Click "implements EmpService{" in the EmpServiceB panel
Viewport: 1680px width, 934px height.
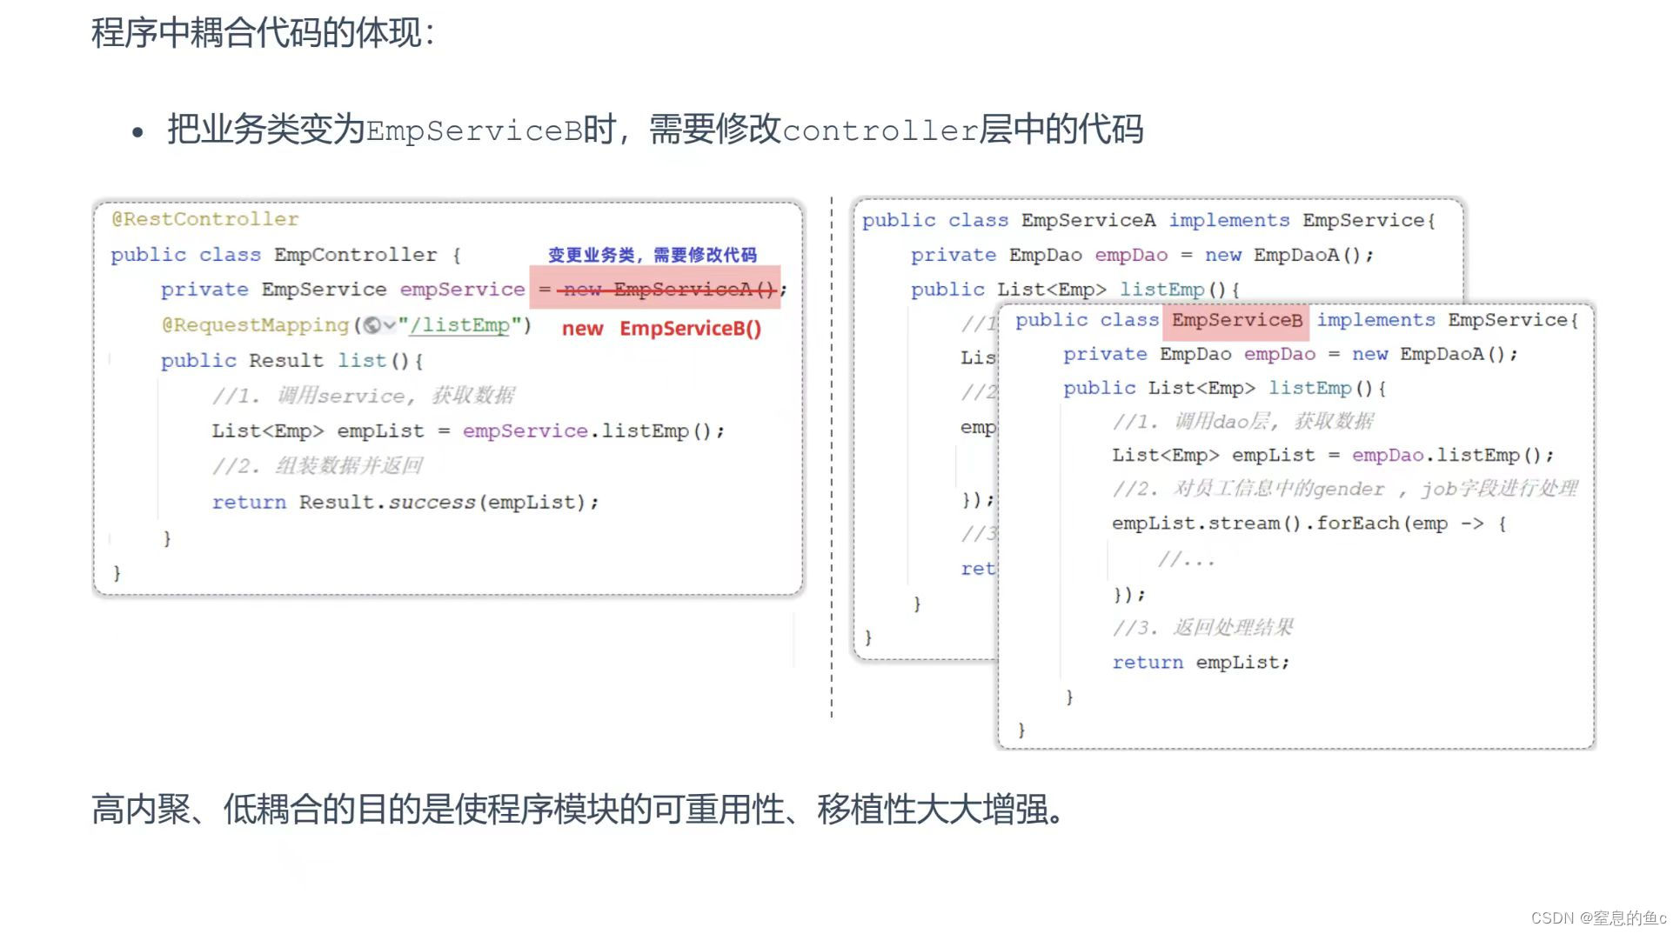click(1448, 320)
